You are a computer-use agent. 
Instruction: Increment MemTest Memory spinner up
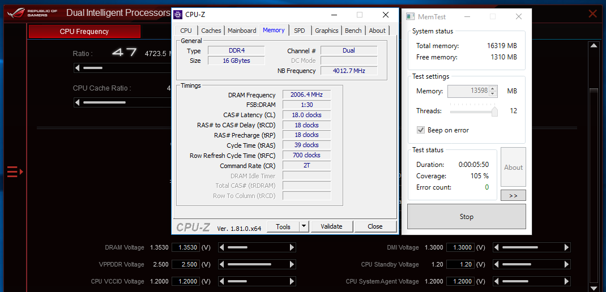(492, 89)
